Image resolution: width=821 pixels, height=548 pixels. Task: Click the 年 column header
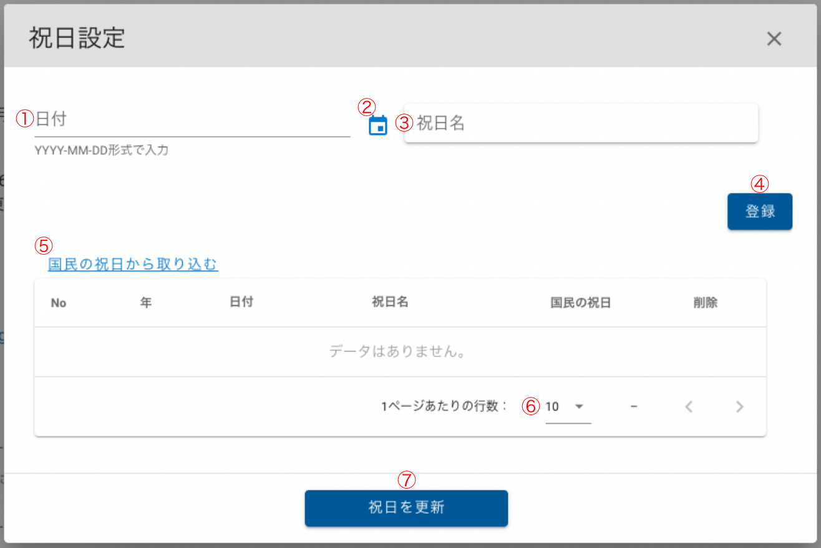(x=146, y=303)
